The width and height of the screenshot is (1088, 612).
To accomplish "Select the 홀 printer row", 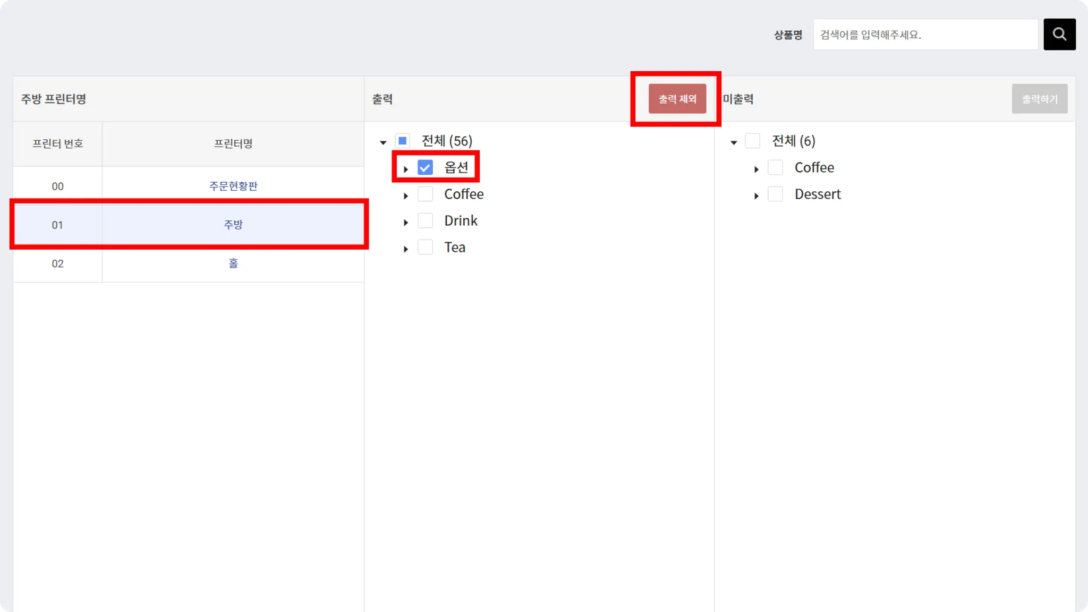I will [x=233, y=263].
